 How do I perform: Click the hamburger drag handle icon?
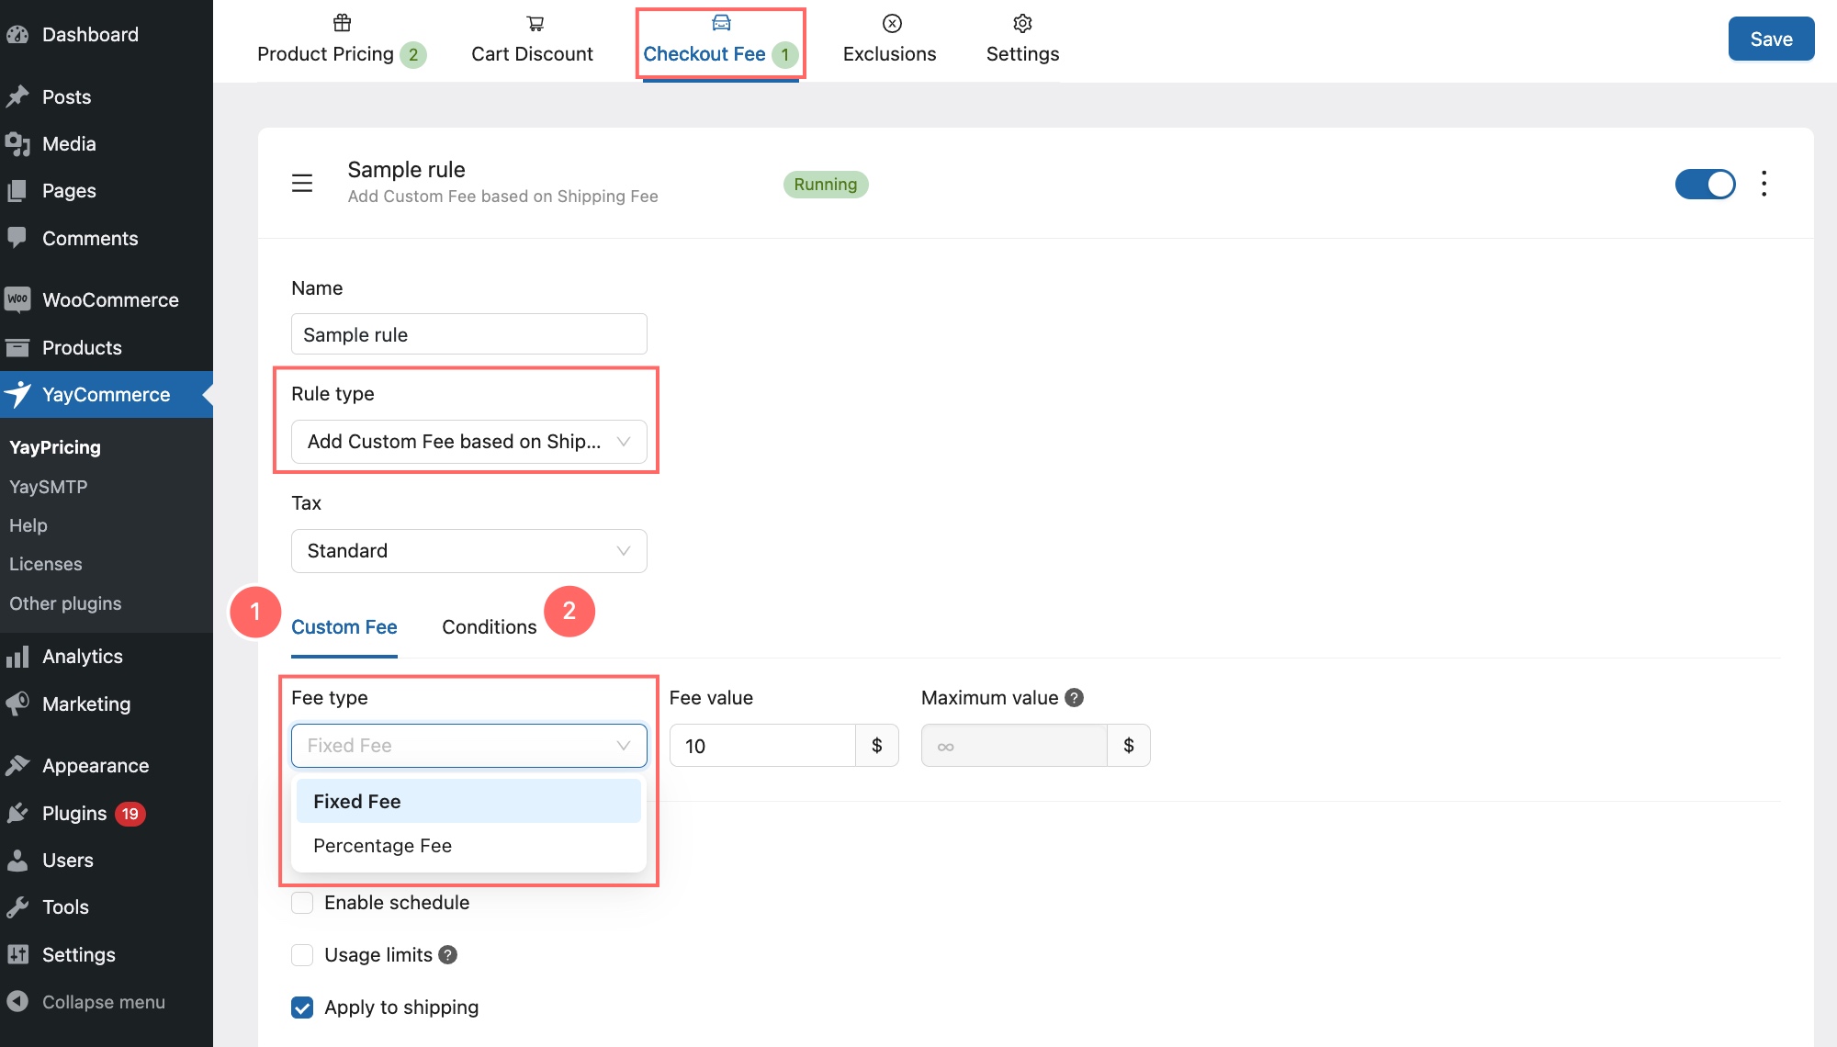point(302,184)
